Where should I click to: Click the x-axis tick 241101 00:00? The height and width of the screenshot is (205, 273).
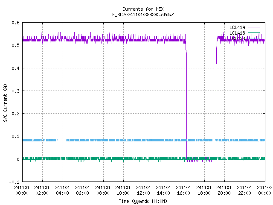coord(22,190)
